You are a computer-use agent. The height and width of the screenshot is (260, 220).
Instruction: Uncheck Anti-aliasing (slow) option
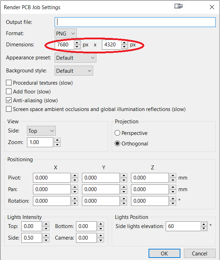[9, 100]
